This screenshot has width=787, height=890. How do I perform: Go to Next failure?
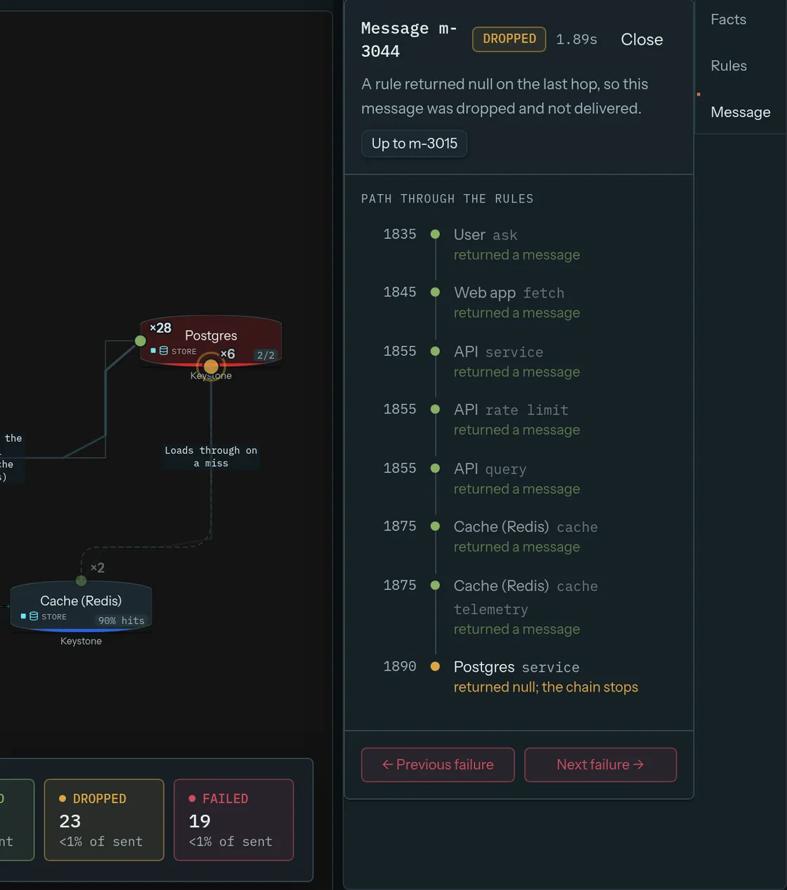600,765
